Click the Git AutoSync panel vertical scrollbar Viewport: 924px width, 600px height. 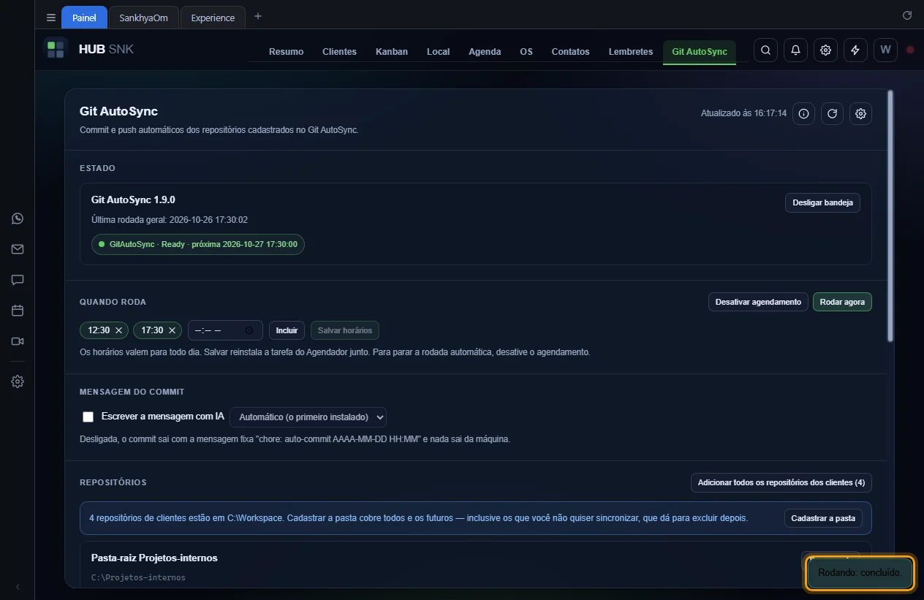tap(890, 216)
